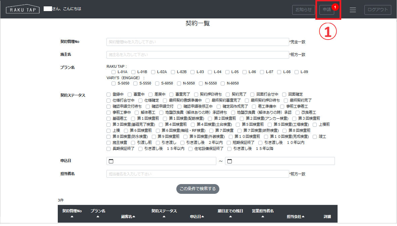This screenshot has height=226, width=397.
Task: Focus the 担当者名 input field
Action: (x=198, y=174)
